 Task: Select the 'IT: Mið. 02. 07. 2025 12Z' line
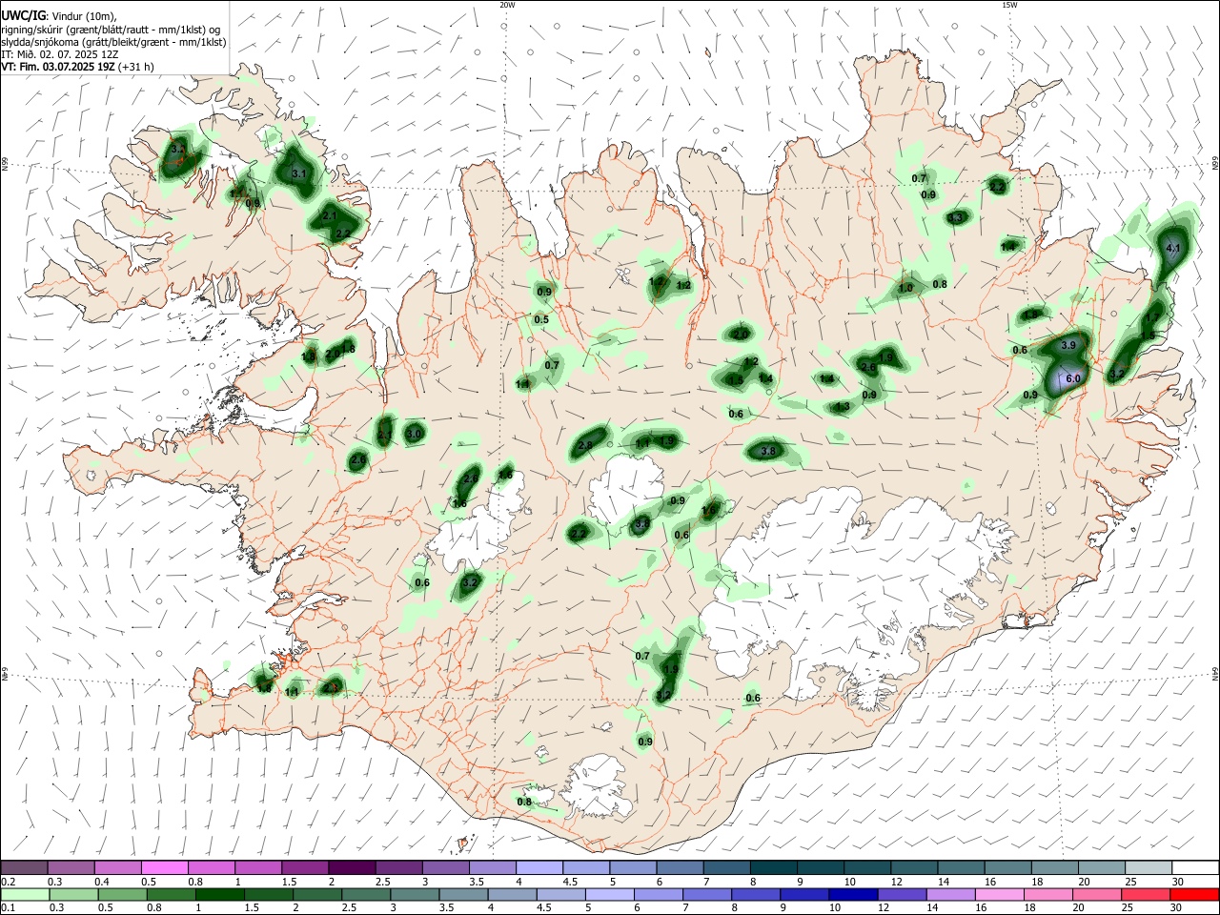tap(59, 54)
